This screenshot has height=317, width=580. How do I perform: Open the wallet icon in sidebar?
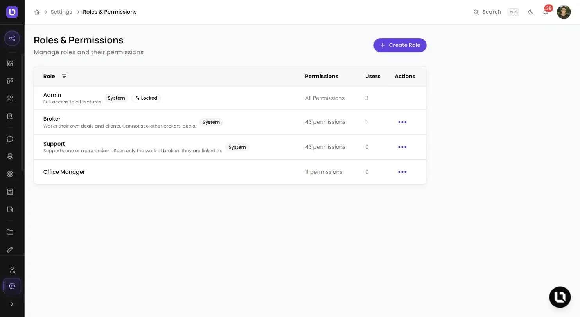(10, 209)
